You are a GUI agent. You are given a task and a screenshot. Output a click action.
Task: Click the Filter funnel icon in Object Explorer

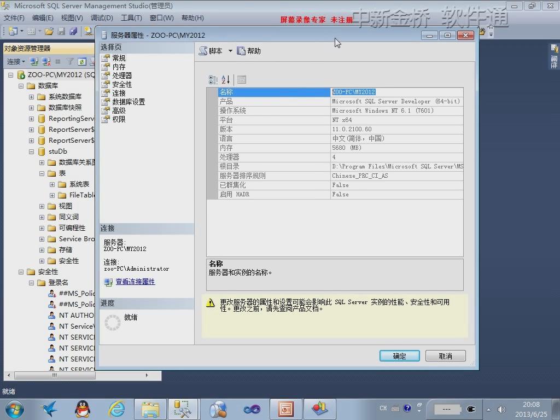[x=70, y=62]
